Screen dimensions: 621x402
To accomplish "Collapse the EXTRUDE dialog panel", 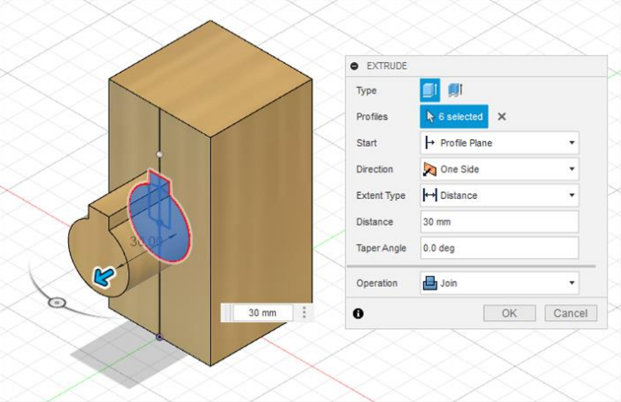I will pyautogui.click(x=355, y=66).
